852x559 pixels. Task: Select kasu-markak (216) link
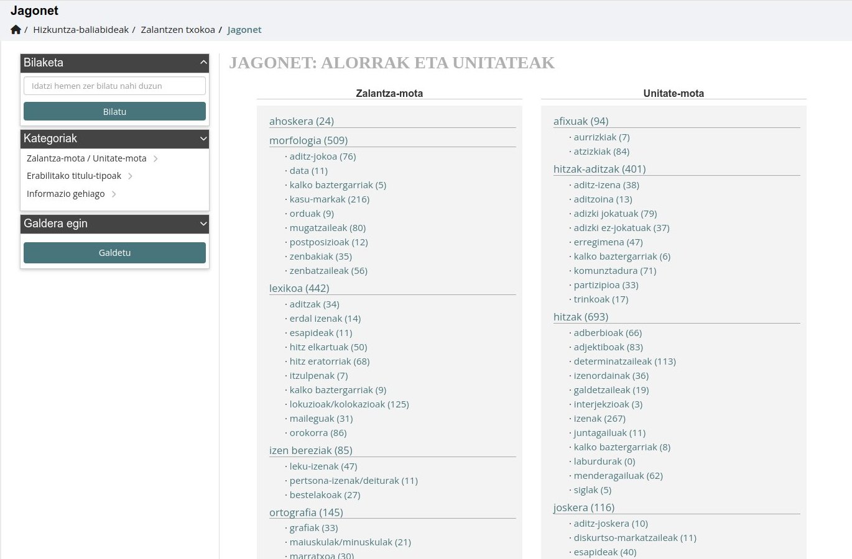pos(329,199)
